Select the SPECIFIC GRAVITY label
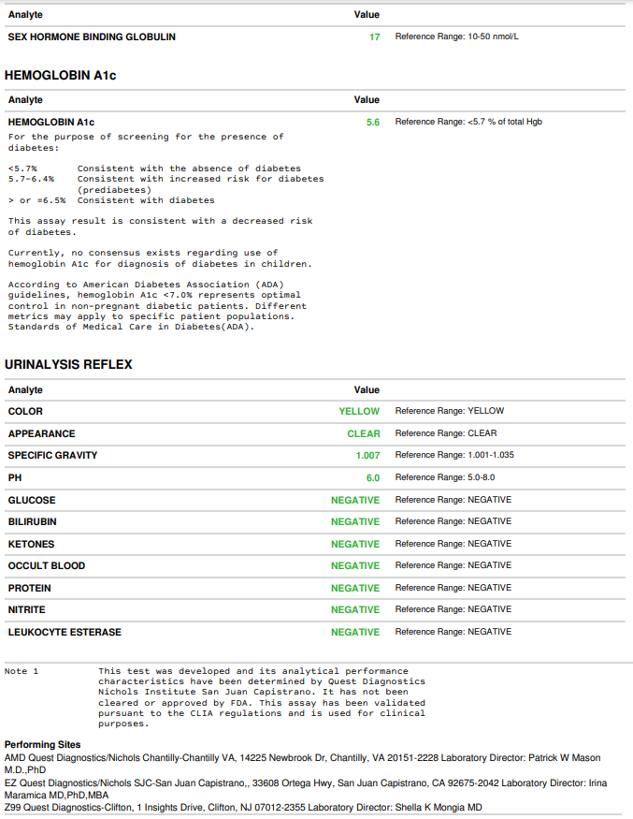 tap(52, 456)
